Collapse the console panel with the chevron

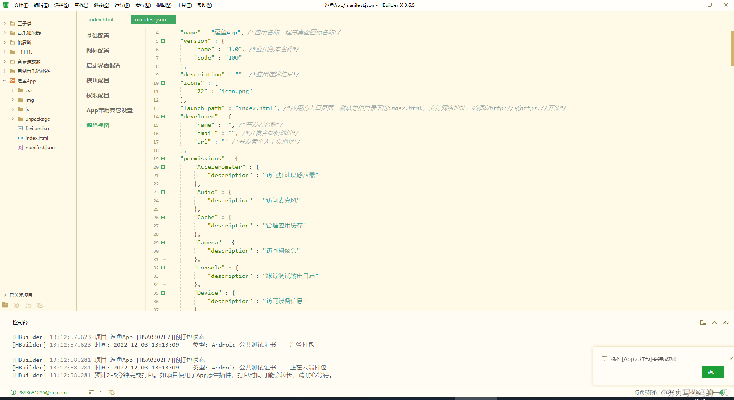[x=715, y=323]
